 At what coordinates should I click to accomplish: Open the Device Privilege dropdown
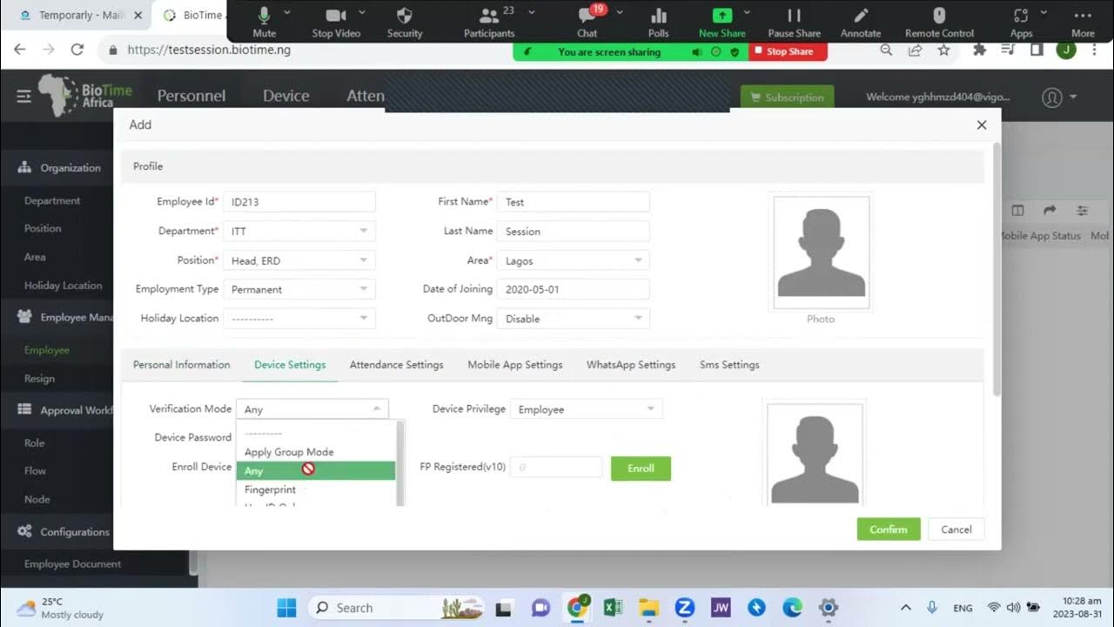point(587,409)
